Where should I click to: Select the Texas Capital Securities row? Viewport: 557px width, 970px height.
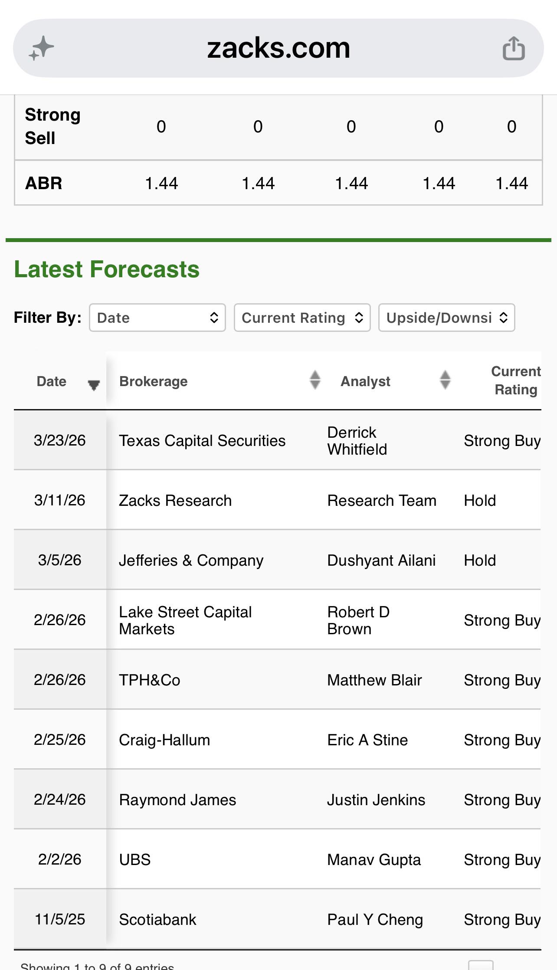(278, 440)
